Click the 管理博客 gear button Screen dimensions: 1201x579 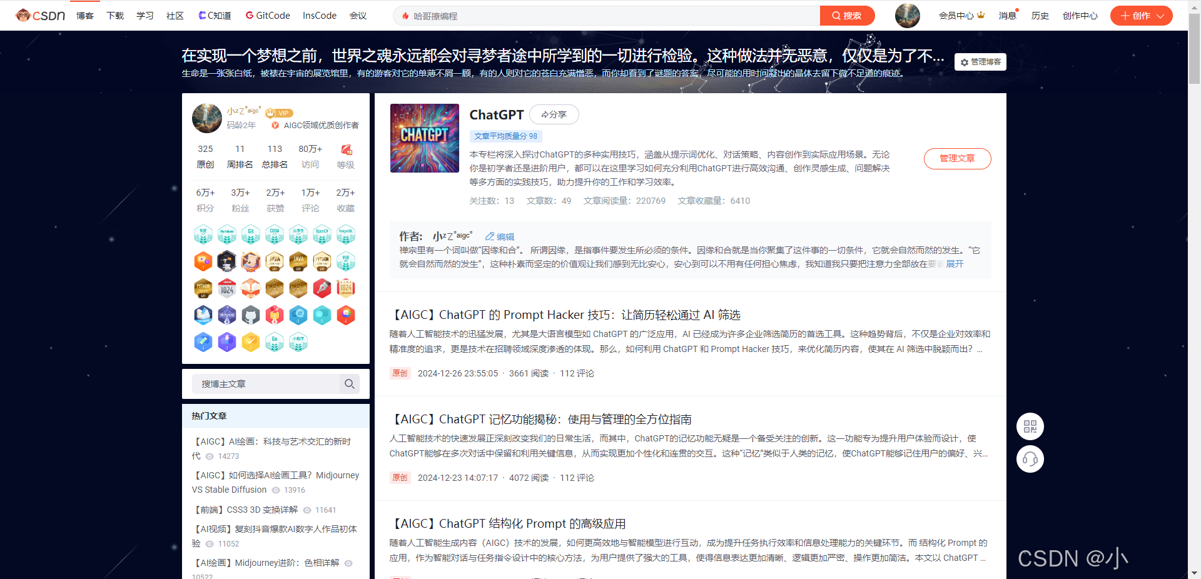click(x=980, y=62)
